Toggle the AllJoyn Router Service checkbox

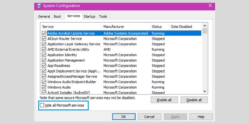[x=44, y=38]
